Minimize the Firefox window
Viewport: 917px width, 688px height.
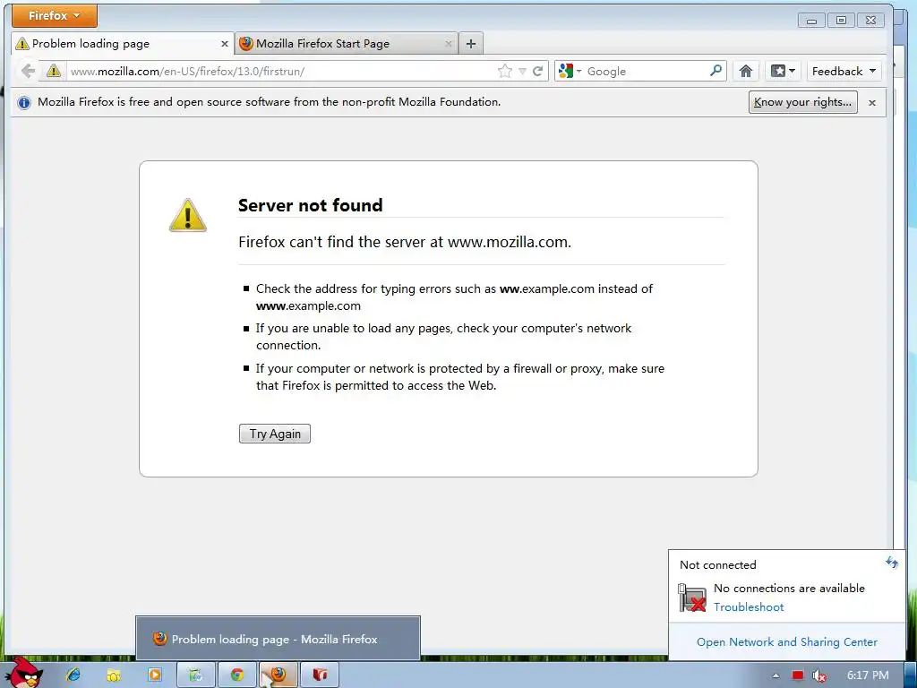point(811,21)
